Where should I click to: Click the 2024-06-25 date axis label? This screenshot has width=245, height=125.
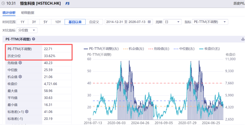point(211,123)
